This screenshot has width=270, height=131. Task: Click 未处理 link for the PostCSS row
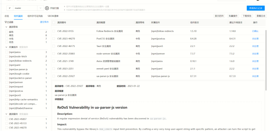click(x=255, y=38)
